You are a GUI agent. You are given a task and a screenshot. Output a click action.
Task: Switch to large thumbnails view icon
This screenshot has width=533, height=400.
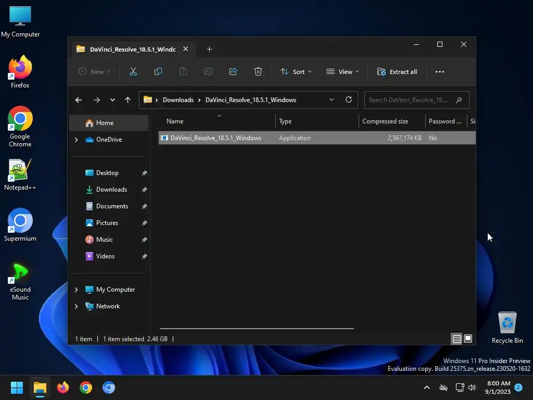coord(468,339)
